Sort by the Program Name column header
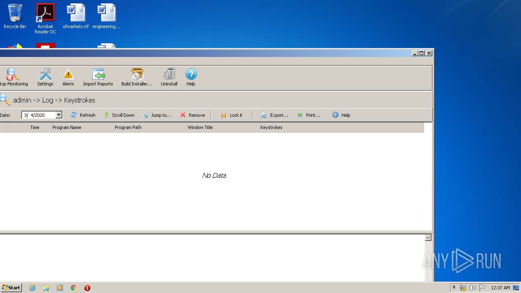This screenshot has height=293, width=521. click(82, 127)
